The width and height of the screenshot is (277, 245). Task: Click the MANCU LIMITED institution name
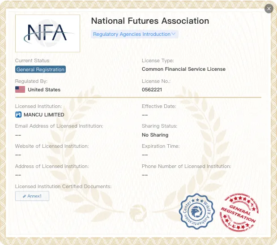(44, 115)
